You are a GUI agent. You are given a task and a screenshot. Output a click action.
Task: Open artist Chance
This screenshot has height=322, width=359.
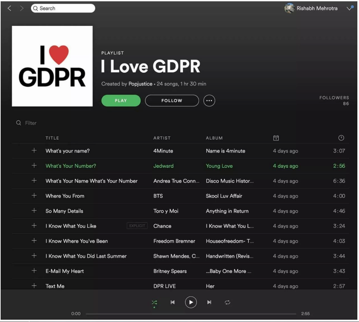(x=162, y=226)
